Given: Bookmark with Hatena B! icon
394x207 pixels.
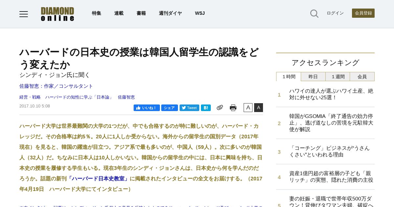Looking at the screenshot, I should point(206,108).
